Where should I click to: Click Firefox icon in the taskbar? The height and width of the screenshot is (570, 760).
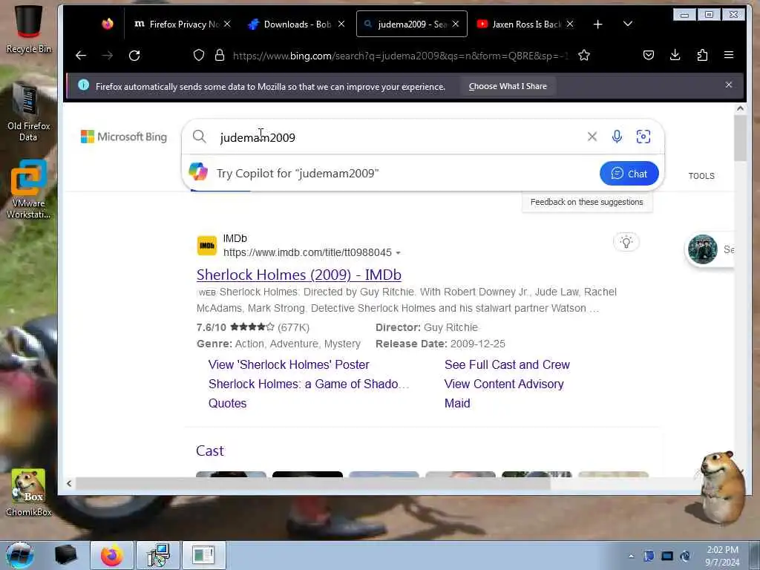point(111,555)
